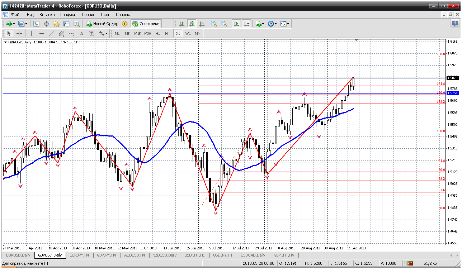Open the Файл menu
462x268 pixels.
click(16, 15)
